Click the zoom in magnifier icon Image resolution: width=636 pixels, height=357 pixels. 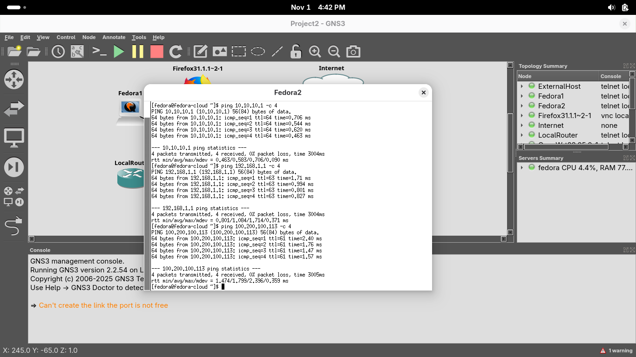pos(315,52)
